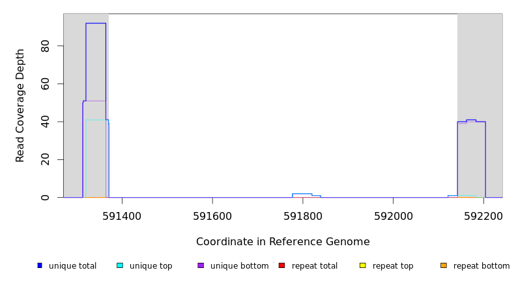This screenshot has height=281, width=516.
Task: Click the yellow repeat top legend swatch
Action: [x=363, y=265]
